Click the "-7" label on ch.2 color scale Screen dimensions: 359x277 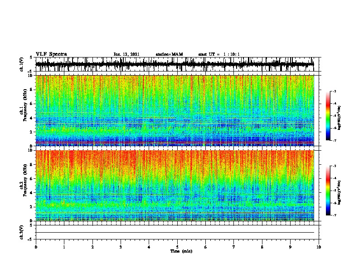(335, 215)
